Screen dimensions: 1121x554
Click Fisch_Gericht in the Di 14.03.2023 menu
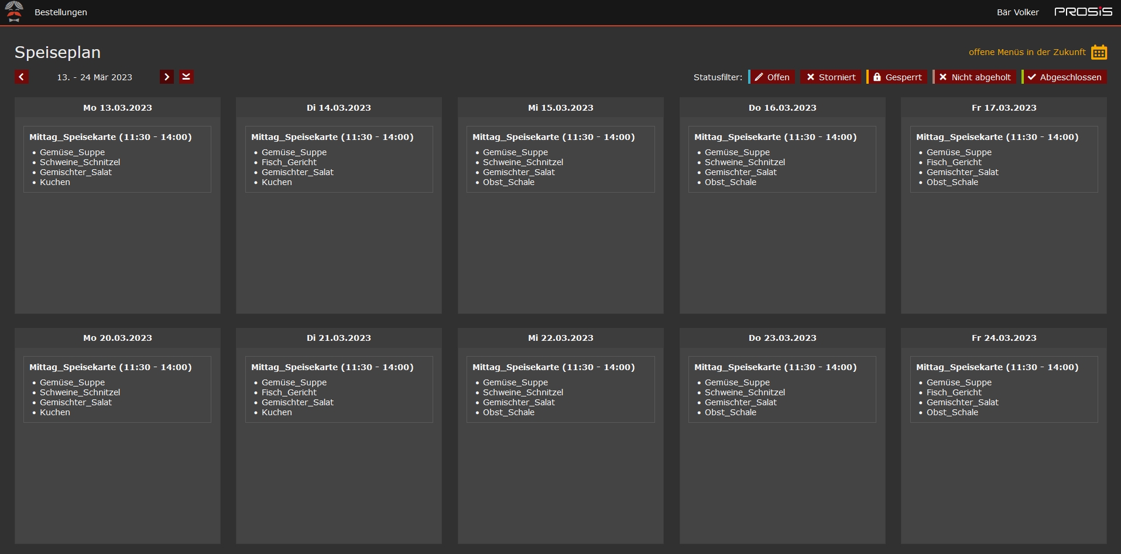coord(289,162)
